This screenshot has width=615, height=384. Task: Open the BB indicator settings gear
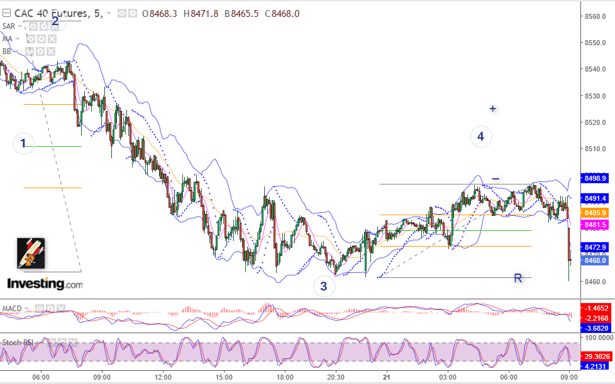point(40,51)
